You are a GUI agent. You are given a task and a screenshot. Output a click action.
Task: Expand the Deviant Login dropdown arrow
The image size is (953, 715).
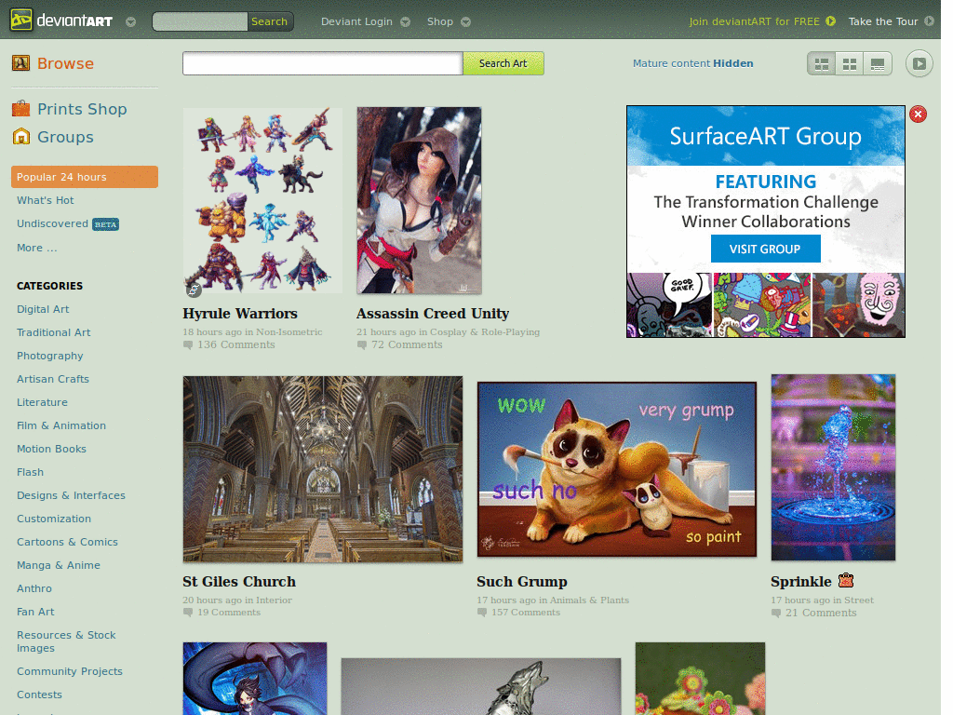click(x=406, y=22)
